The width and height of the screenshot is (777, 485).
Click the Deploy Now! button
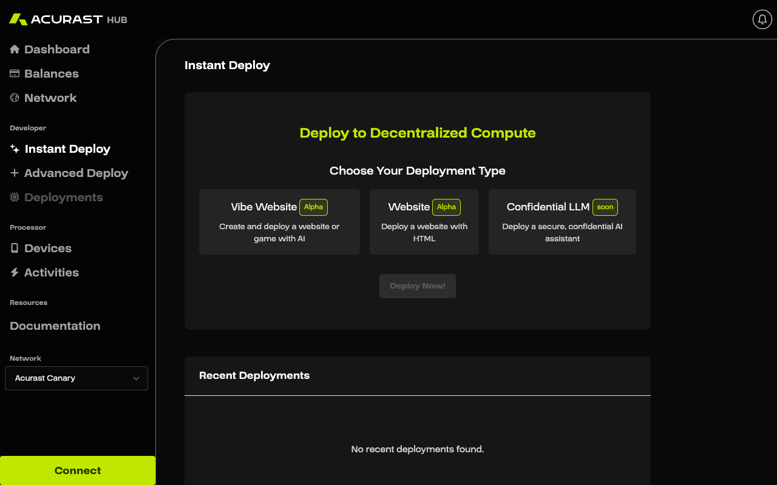click(x=418, y=286)
